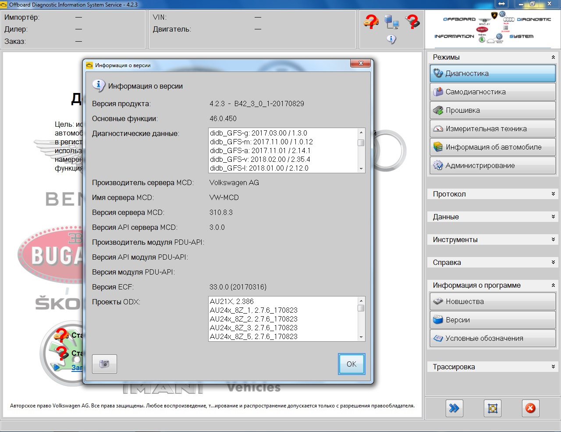Click the screenshot camera button in dialog
Screen dimensions: 561x432
click(104, 364)
